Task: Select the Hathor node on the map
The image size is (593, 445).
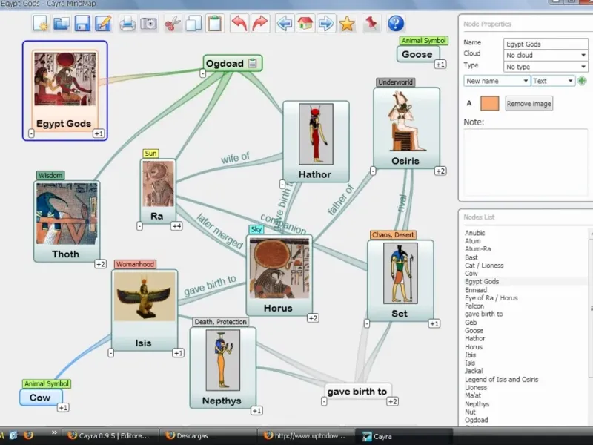Action: [x=316, y=142]
